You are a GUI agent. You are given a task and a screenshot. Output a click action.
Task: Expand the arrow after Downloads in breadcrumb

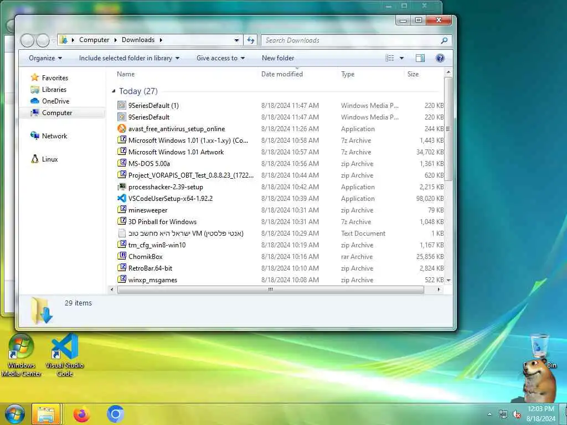pos(161,40)
